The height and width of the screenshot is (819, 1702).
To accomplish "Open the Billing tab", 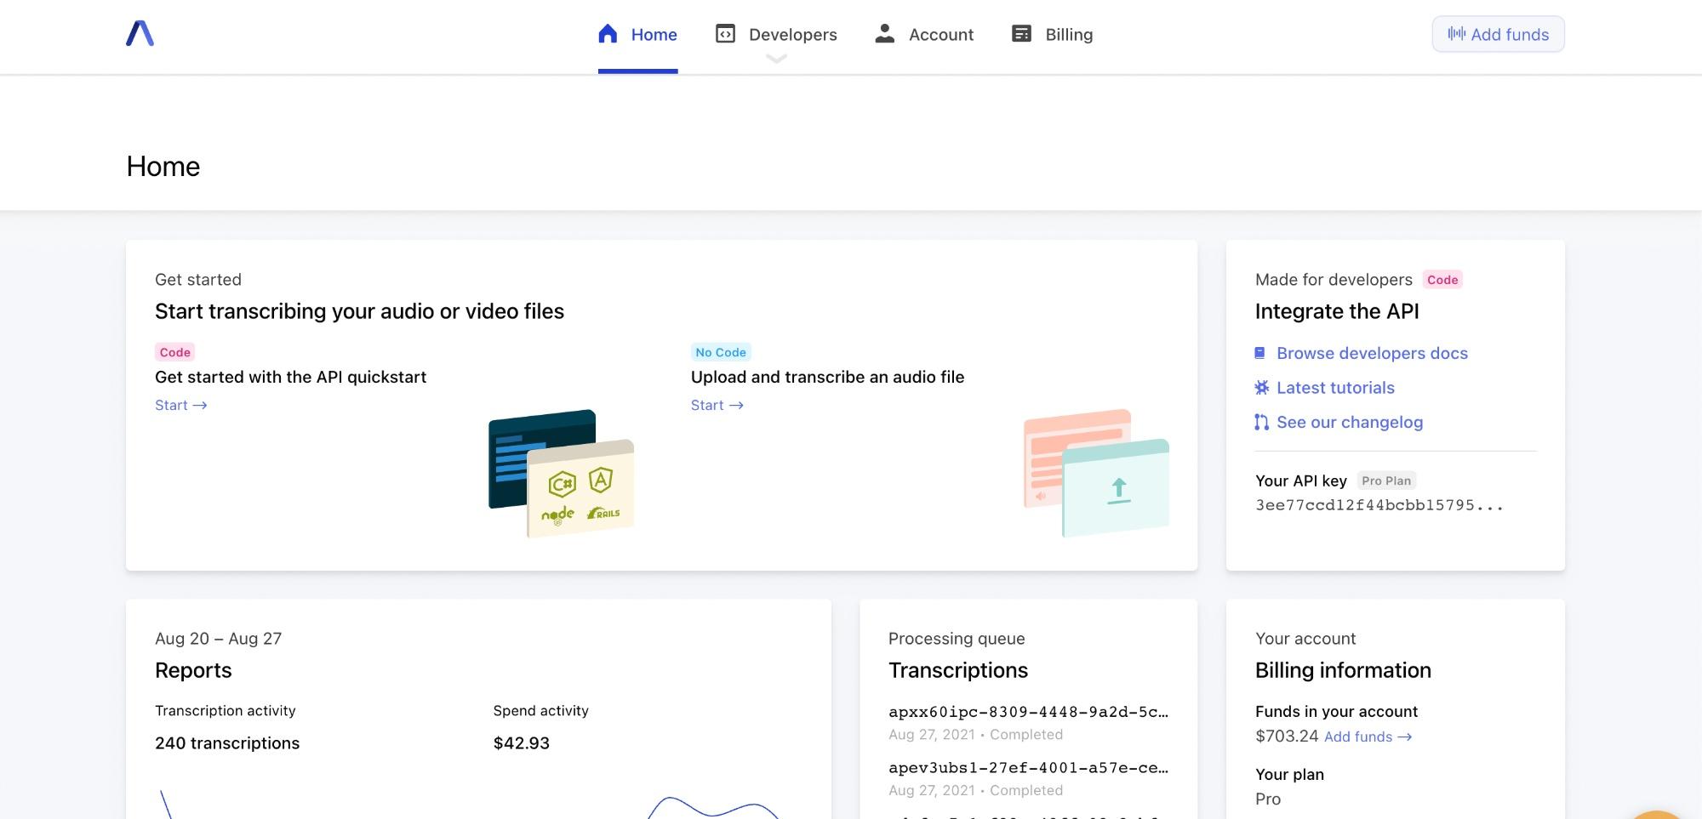I will (x=1068, y=35).
